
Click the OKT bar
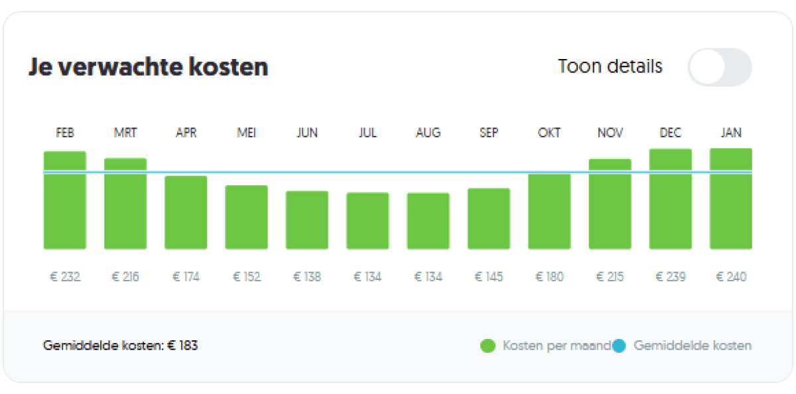[x=549, y=212]
